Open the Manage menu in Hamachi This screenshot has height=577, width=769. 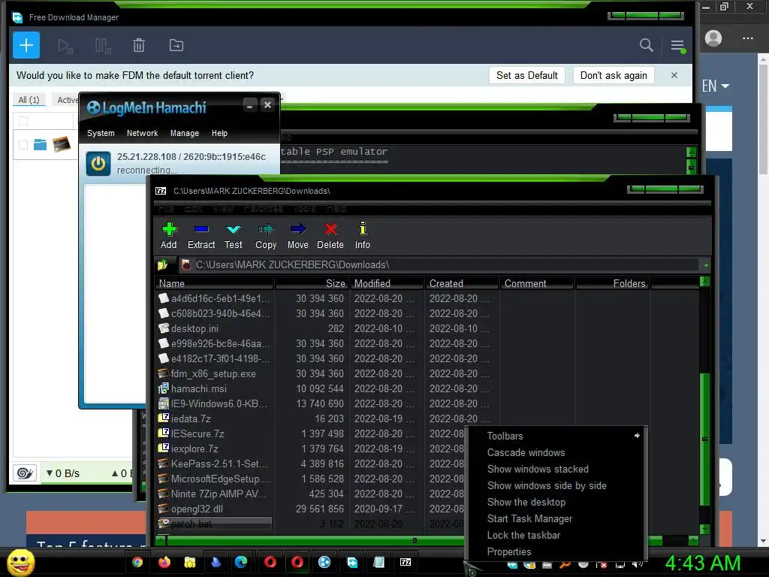[x=185, y=133]
